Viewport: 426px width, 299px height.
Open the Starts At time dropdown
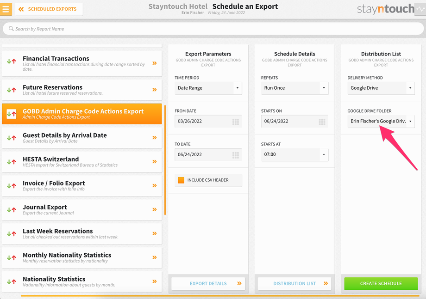click(294, 154)
